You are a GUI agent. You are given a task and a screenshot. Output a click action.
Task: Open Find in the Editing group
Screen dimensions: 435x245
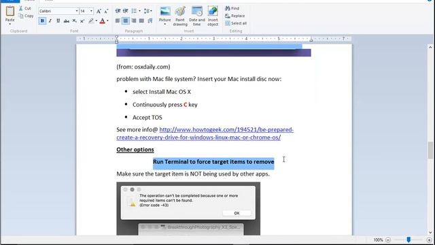[232, 8]
